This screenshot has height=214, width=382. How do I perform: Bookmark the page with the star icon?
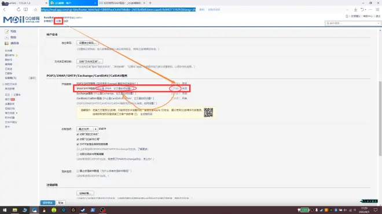tap(35, 9)
